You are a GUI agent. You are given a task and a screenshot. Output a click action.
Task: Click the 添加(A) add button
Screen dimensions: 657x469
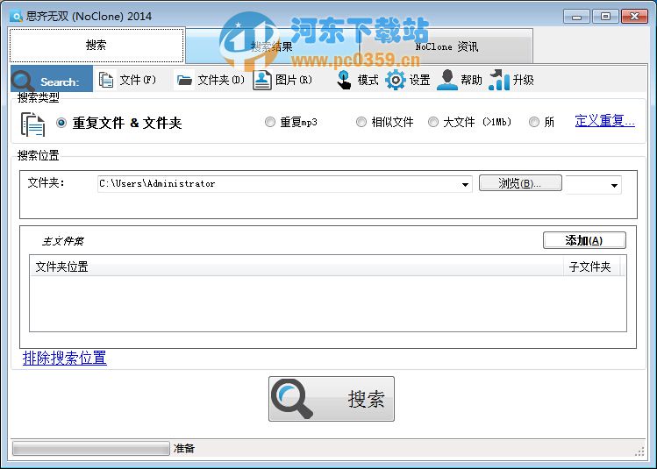584,240
